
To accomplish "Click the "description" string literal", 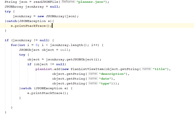I will (112, 74).
